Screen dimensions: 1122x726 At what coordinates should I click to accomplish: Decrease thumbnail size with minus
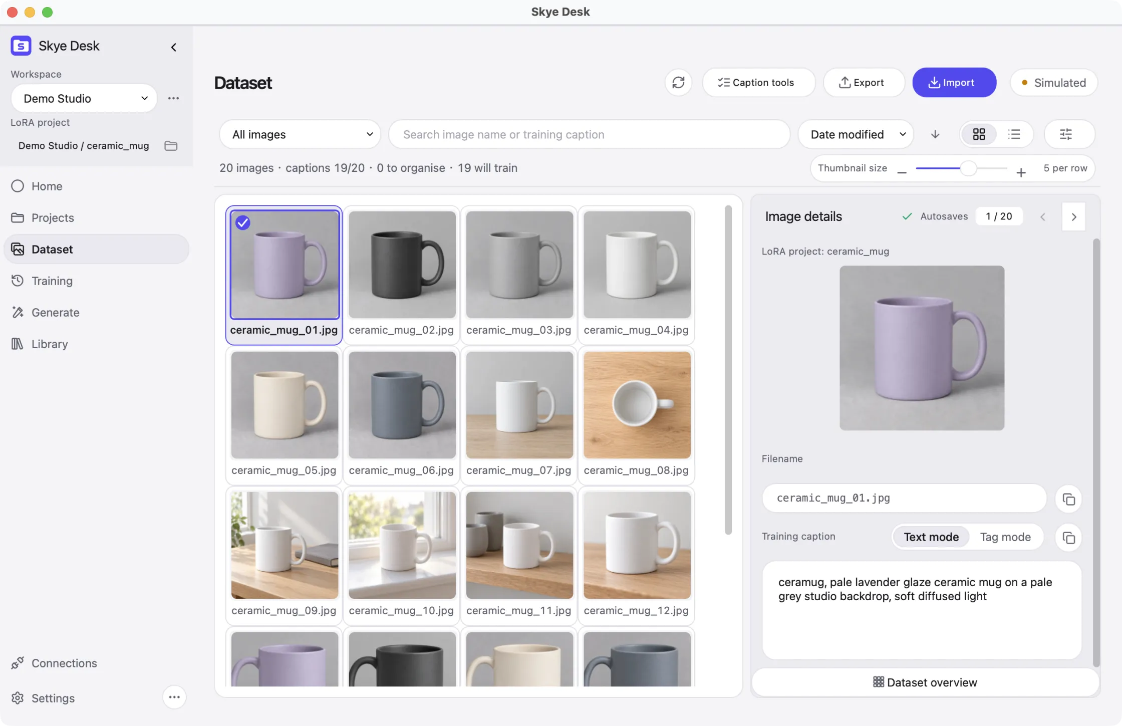pyautogui.click(x=902, y=172)
